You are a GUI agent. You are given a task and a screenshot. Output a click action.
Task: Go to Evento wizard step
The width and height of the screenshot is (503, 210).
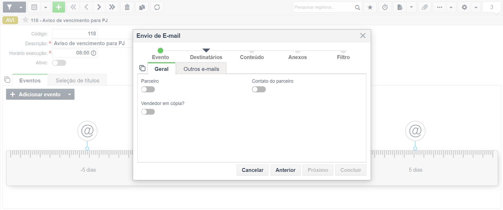(x=160, y=54)
